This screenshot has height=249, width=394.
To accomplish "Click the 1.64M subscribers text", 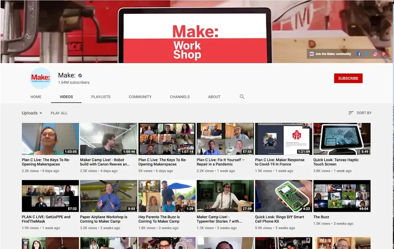I will [74, 82].
